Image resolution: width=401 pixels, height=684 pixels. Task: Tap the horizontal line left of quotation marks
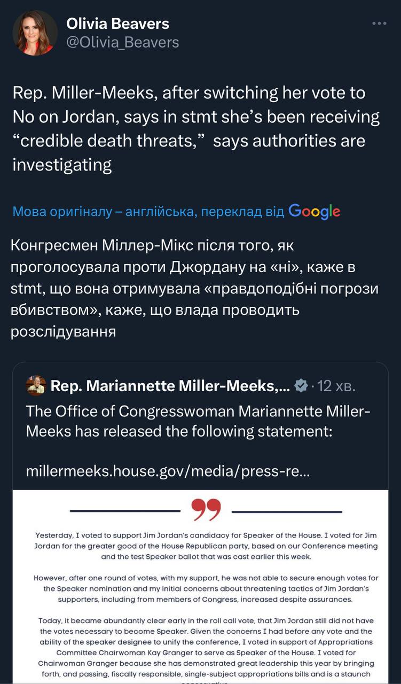(127, 511)
